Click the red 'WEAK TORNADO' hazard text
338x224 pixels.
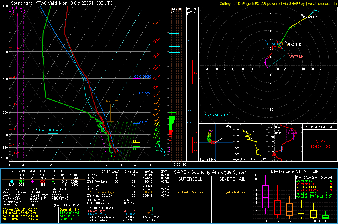[x=320, y=144]
